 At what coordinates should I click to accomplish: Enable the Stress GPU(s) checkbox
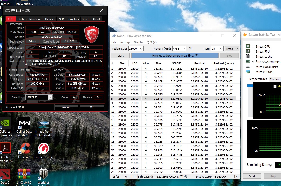coord(253,72)
